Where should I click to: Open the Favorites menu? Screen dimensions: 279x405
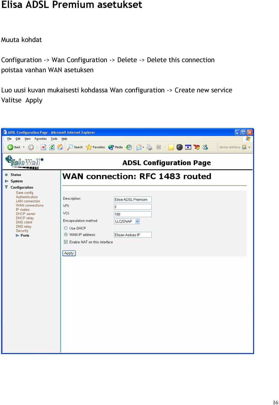tap(41, 139)
